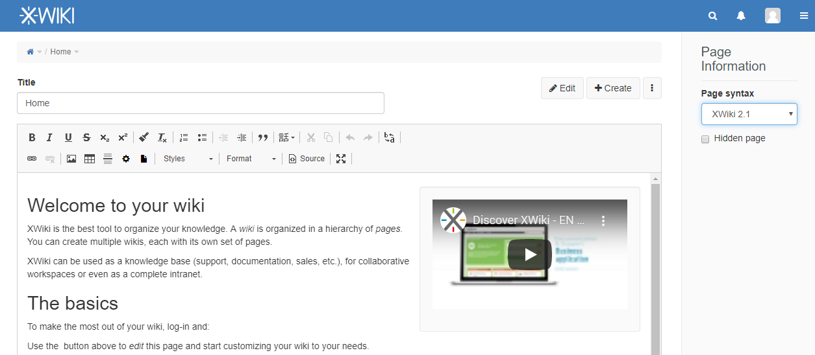The width and height of the screenshot is (815, 355).
Task: Click the unlink icon
Action: point(50,159)
